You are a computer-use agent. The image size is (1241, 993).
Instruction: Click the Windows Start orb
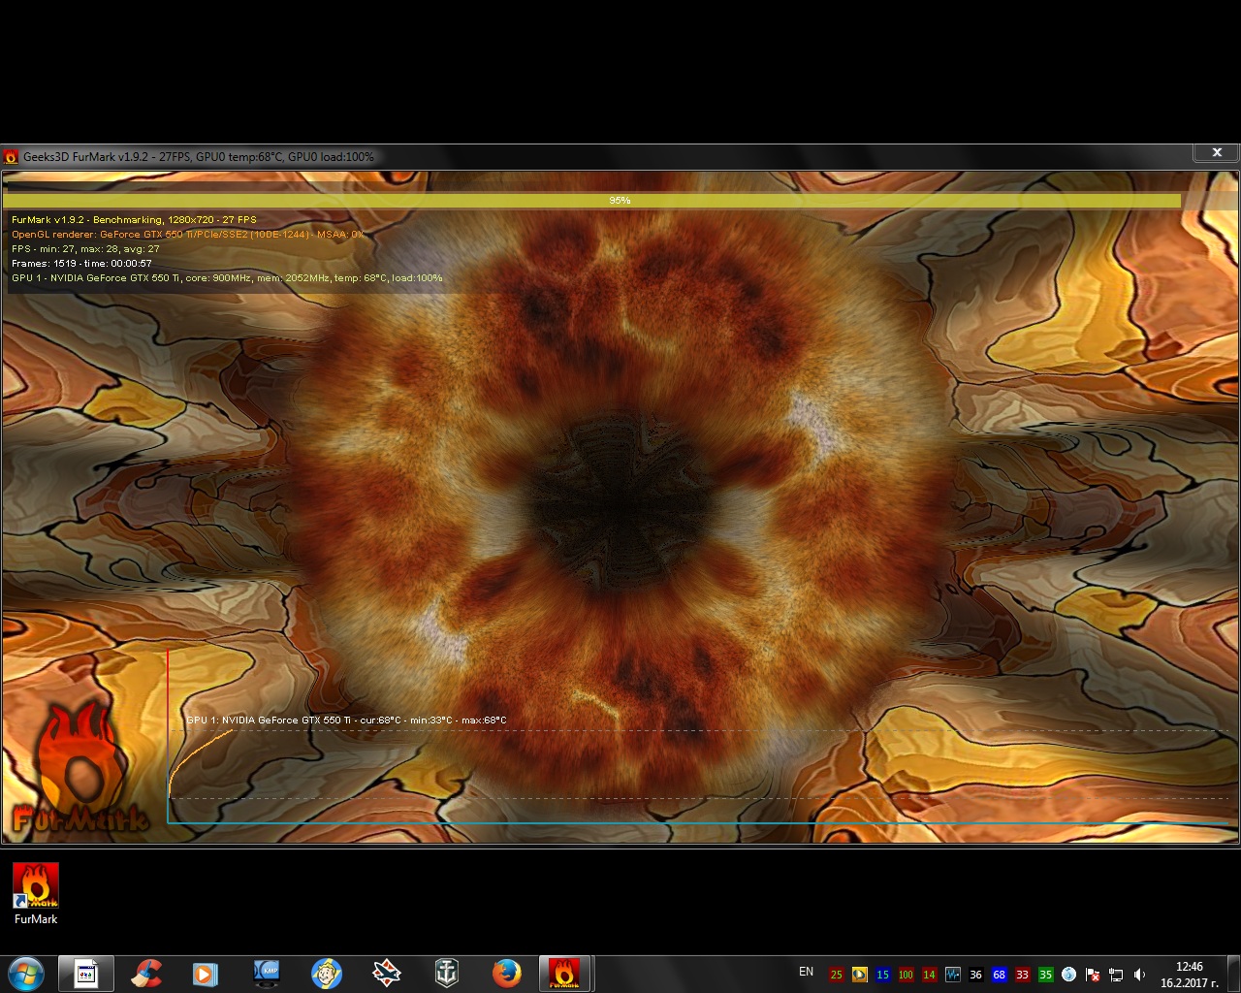[25, 973]
